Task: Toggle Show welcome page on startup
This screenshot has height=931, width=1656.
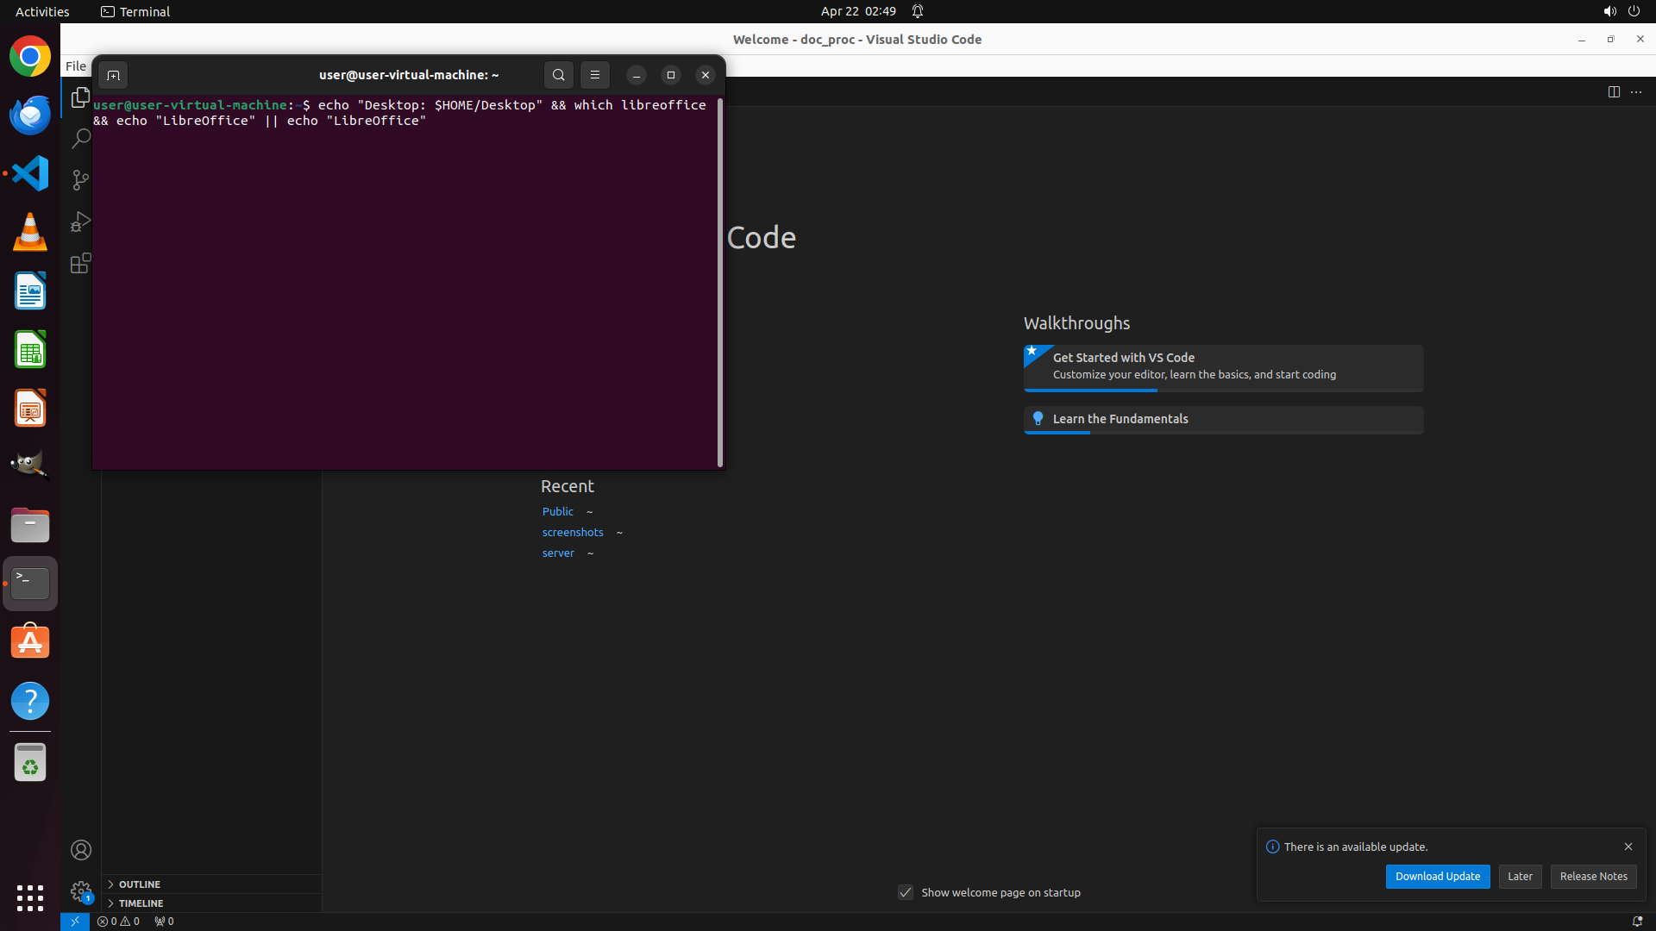Action: (905, 892)
